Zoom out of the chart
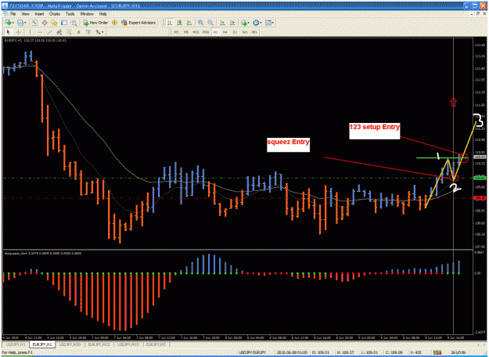 tap(210, 23)
